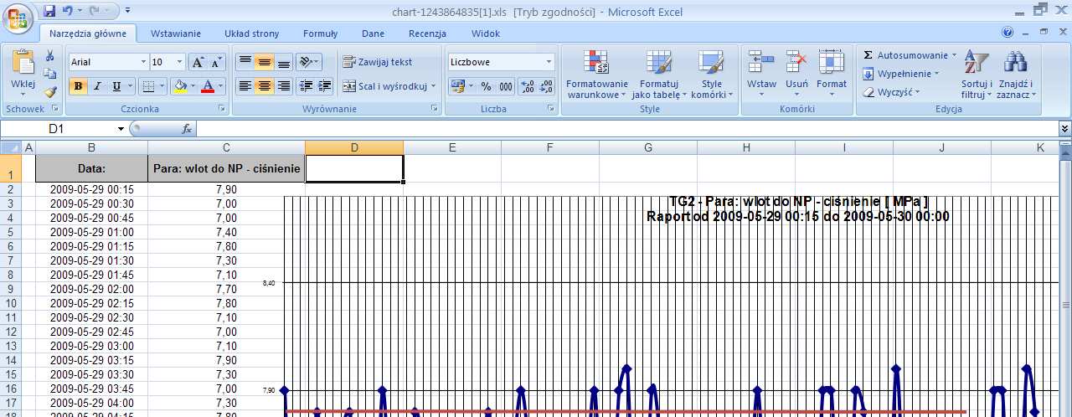Image resolution: width=1072 pixels, height=417 pixels.
Task: Open the Name Box dropdown arrow
Action: [121, 129]
